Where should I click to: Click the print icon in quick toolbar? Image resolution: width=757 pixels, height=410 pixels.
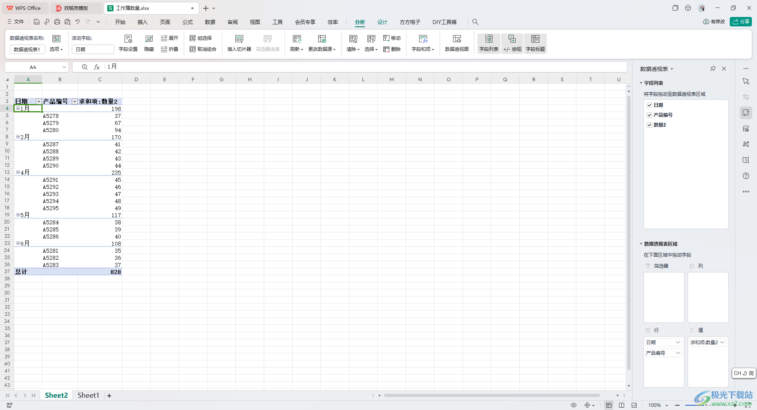57,22
